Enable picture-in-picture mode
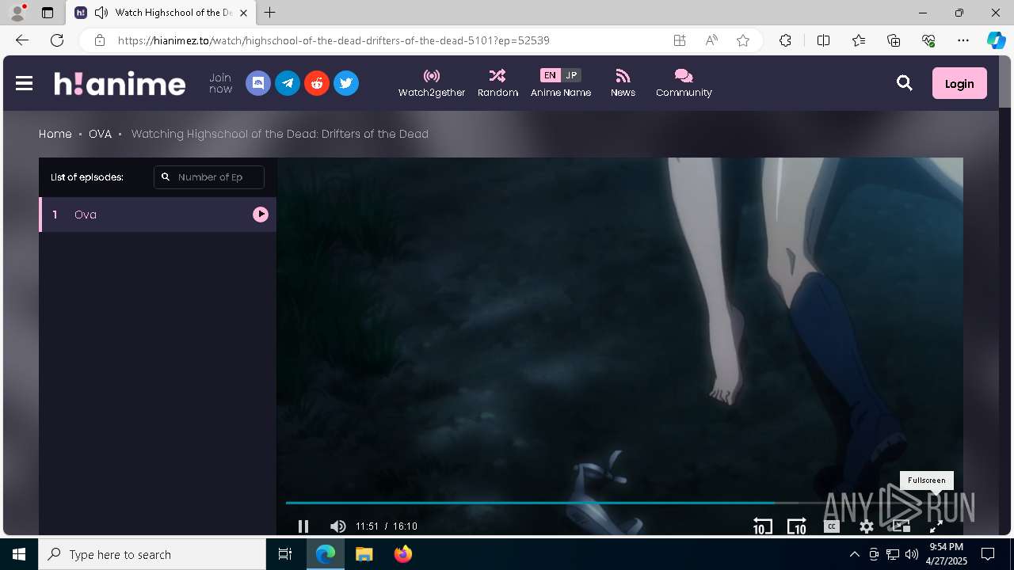Screen dimensions: 1014x570 point(901,526)
